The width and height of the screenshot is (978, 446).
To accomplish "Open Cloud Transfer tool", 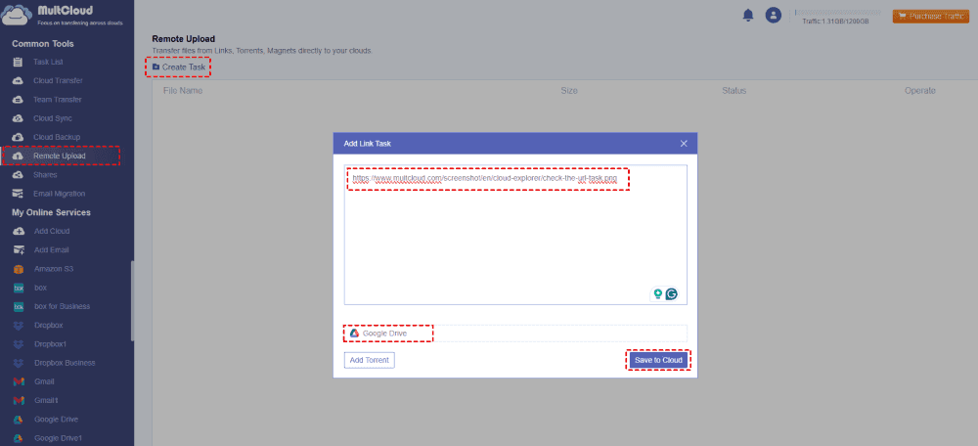I will [58, 81].
